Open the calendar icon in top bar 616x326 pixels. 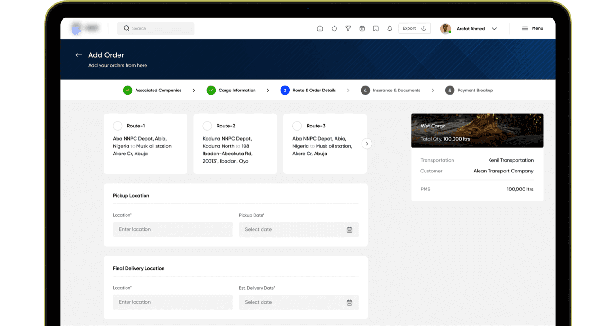(362, 28)
